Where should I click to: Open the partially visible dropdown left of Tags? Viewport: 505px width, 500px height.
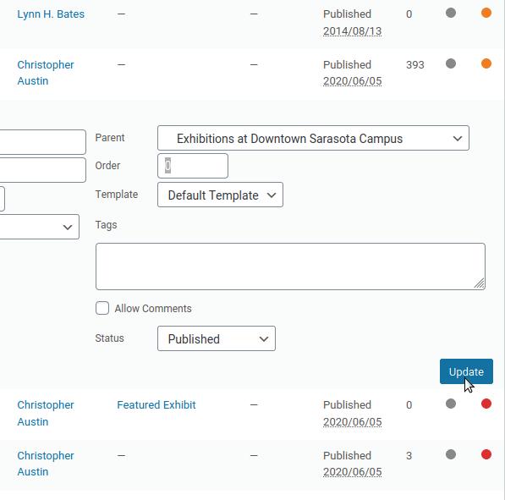pos(39,227)
